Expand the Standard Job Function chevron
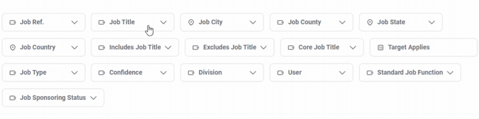 [450, 73]
